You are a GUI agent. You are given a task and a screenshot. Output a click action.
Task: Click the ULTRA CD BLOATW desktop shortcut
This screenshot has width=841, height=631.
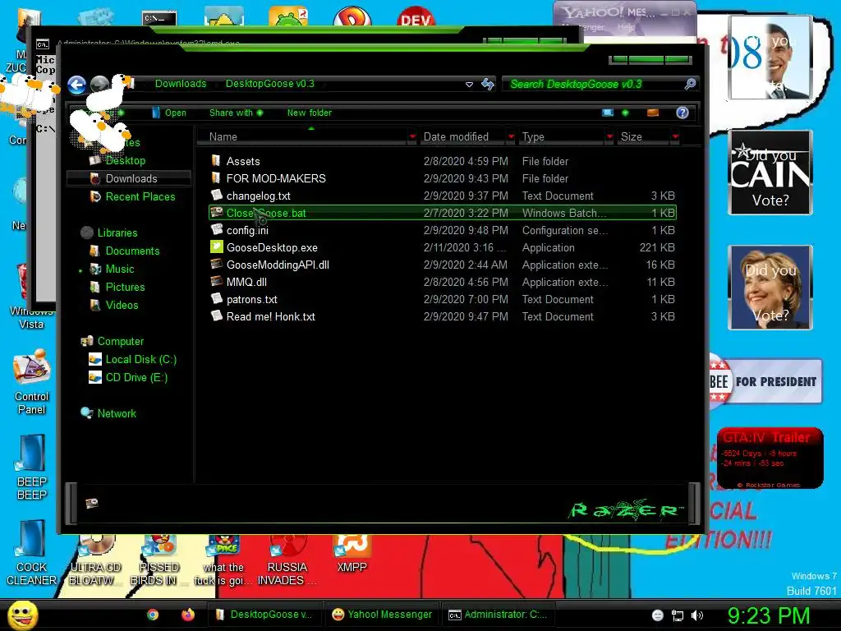95,560
